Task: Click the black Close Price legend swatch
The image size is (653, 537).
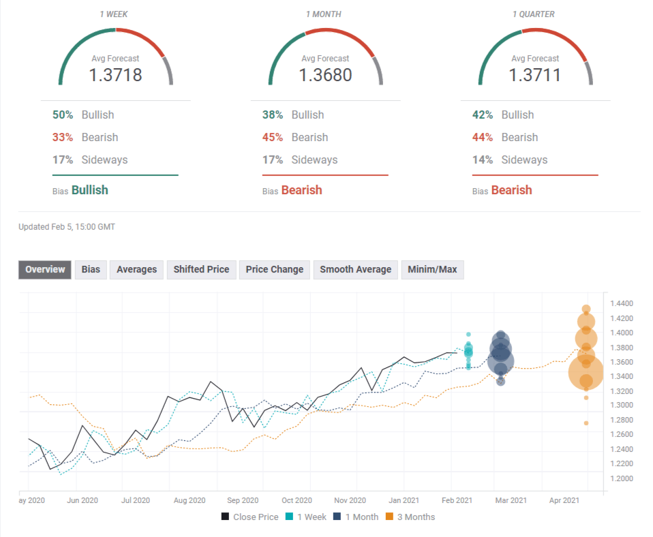Action: click(x=225, y=517)
